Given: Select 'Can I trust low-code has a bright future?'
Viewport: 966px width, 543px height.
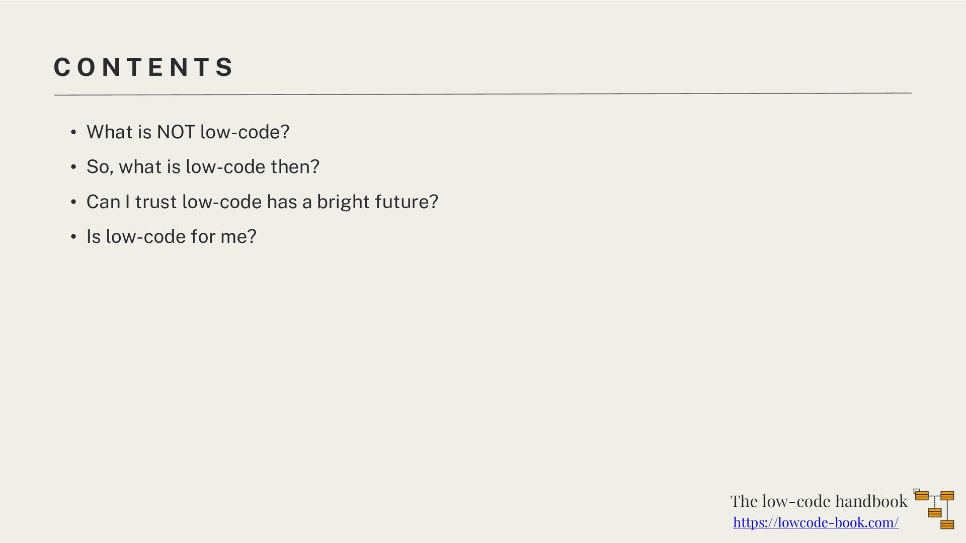Looking at the screenshot, I should [262, 202].
